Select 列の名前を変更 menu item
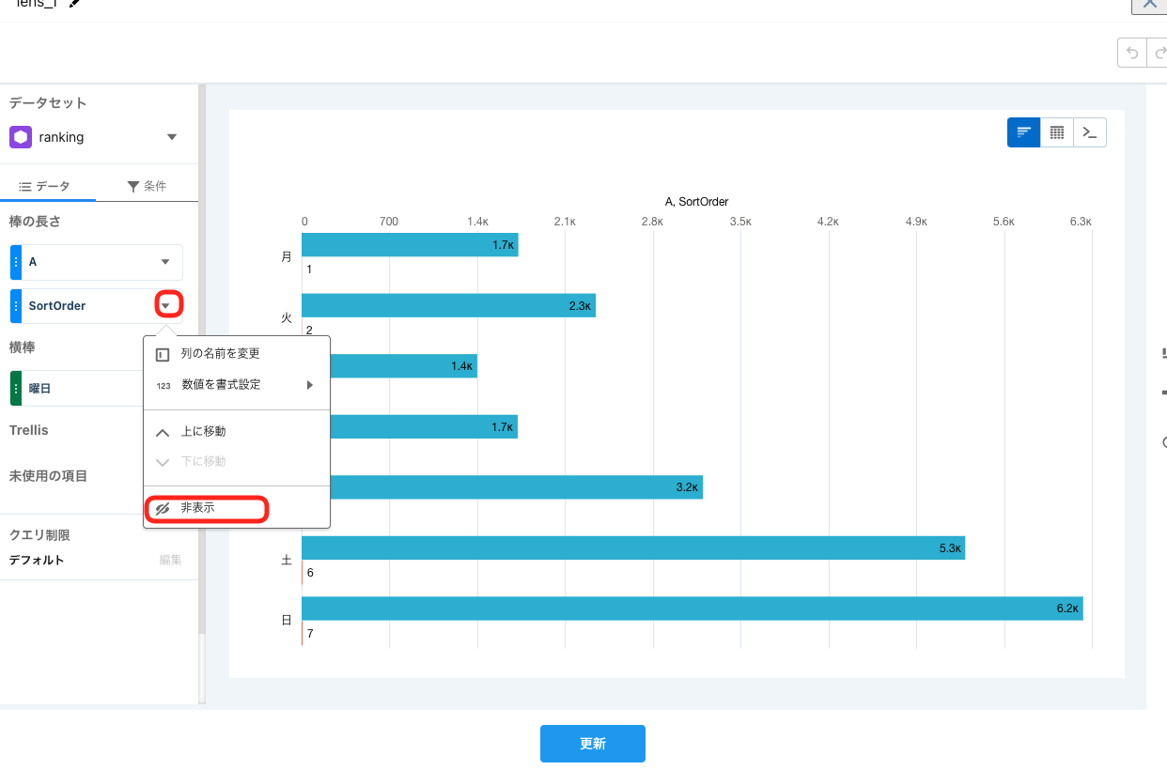The width and height of the screenshot is (1167, 770). click(x=237, y=354)
